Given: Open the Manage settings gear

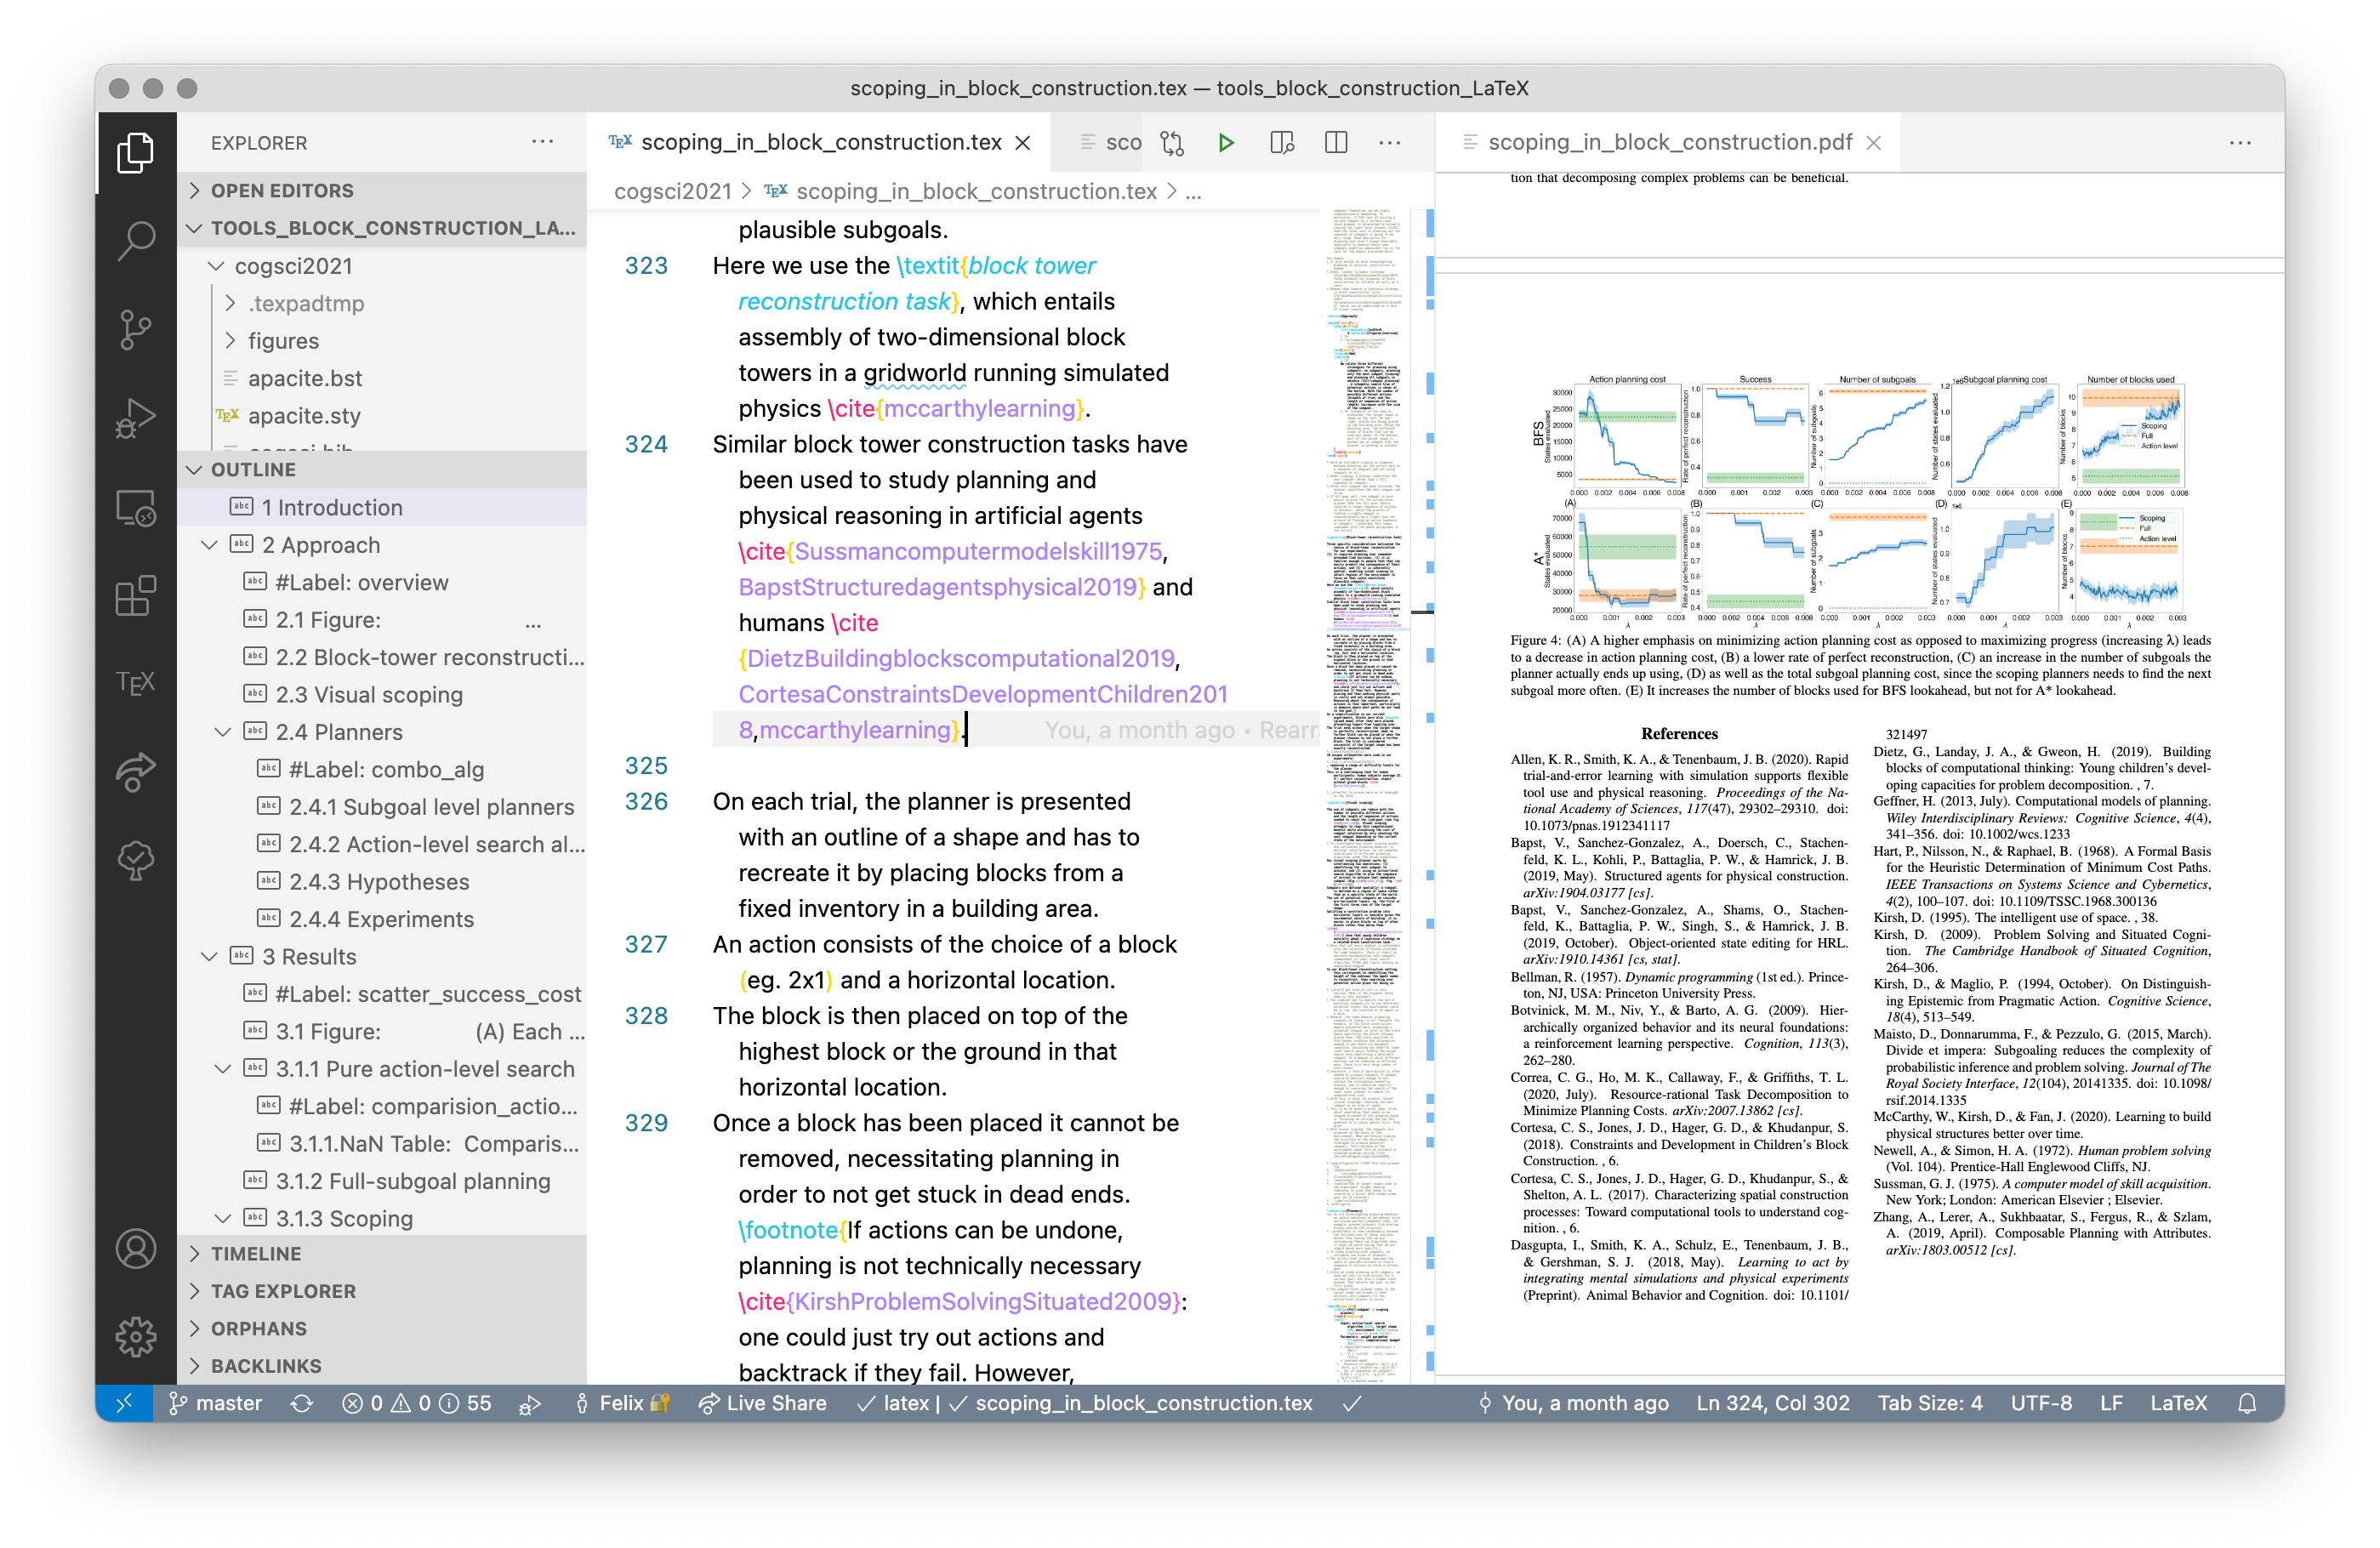Looking at the screenshot, I should [x=136, y=1337].
